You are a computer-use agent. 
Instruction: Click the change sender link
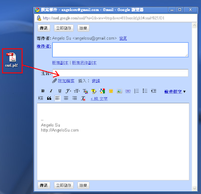[123, 38]
